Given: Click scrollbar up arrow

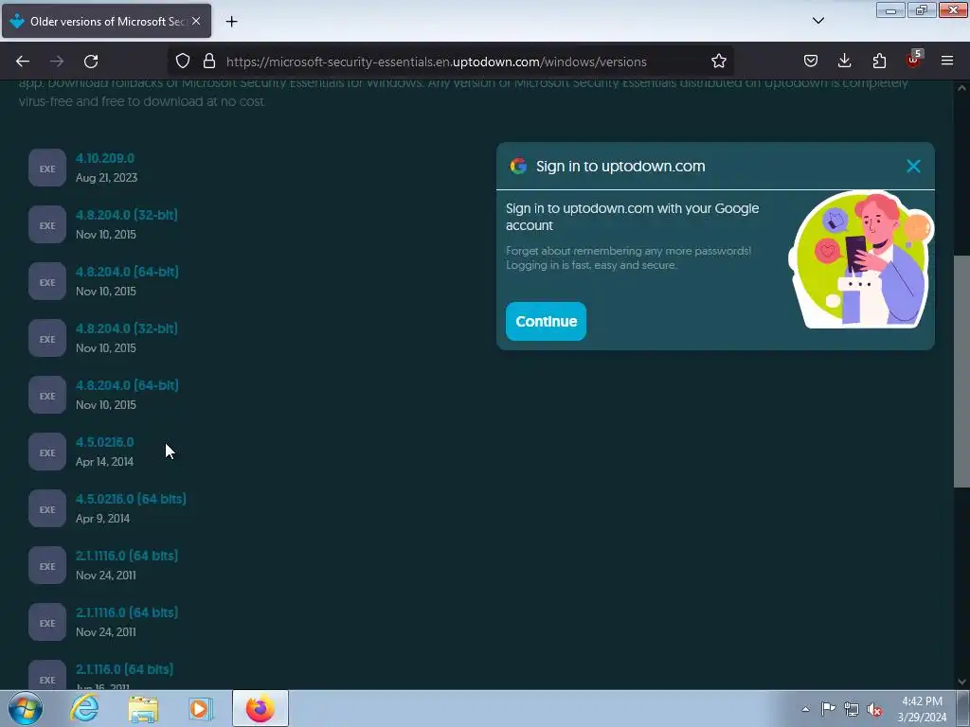Looking at the screenshot, I should [x=961, y=88].
